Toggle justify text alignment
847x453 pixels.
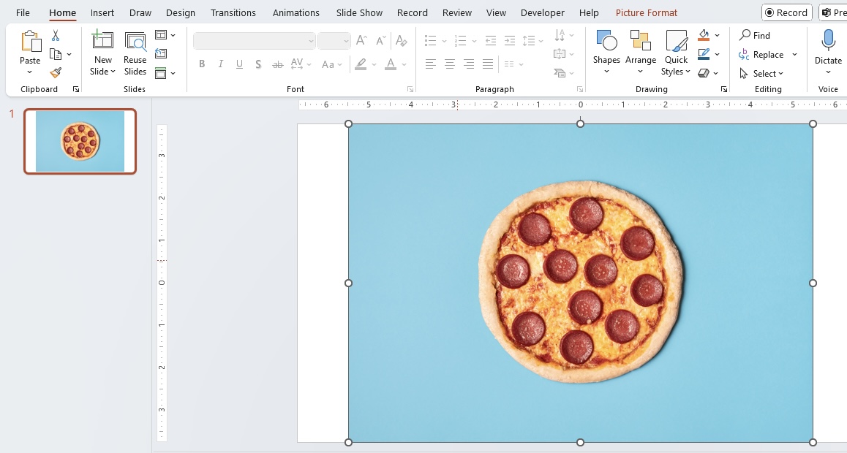coord(488,64)
